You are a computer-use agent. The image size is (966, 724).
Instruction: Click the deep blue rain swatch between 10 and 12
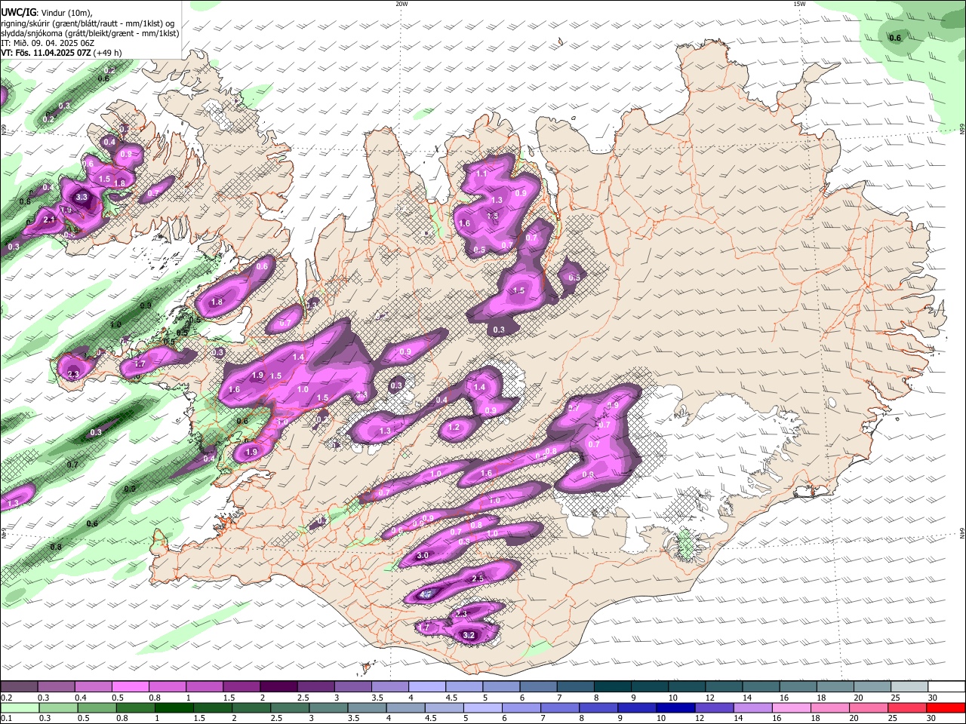pyautogui.click(x=676, y=708)
